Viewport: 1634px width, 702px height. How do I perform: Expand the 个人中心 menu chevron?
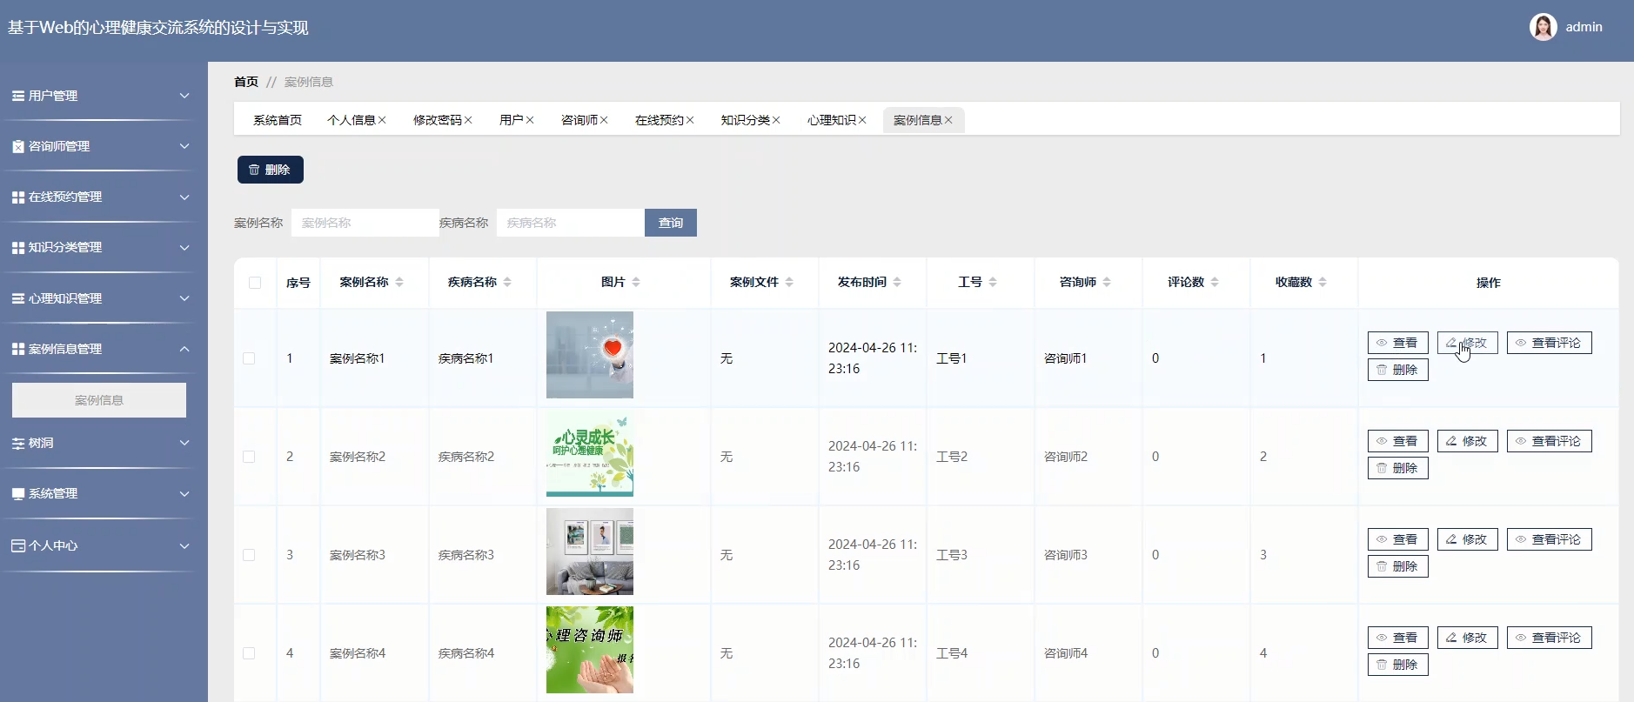tap(184, 545)
